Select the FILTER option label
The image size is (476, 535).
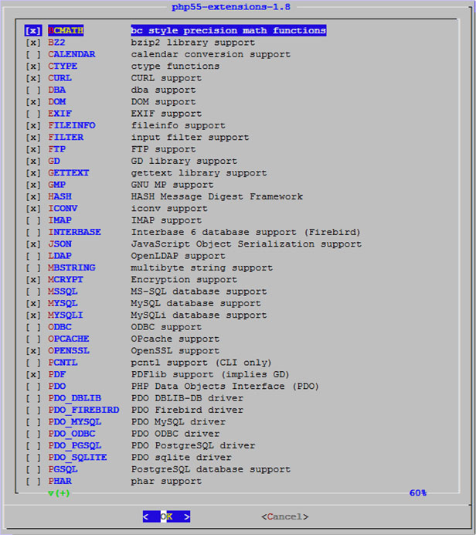(x=66, y=137)
